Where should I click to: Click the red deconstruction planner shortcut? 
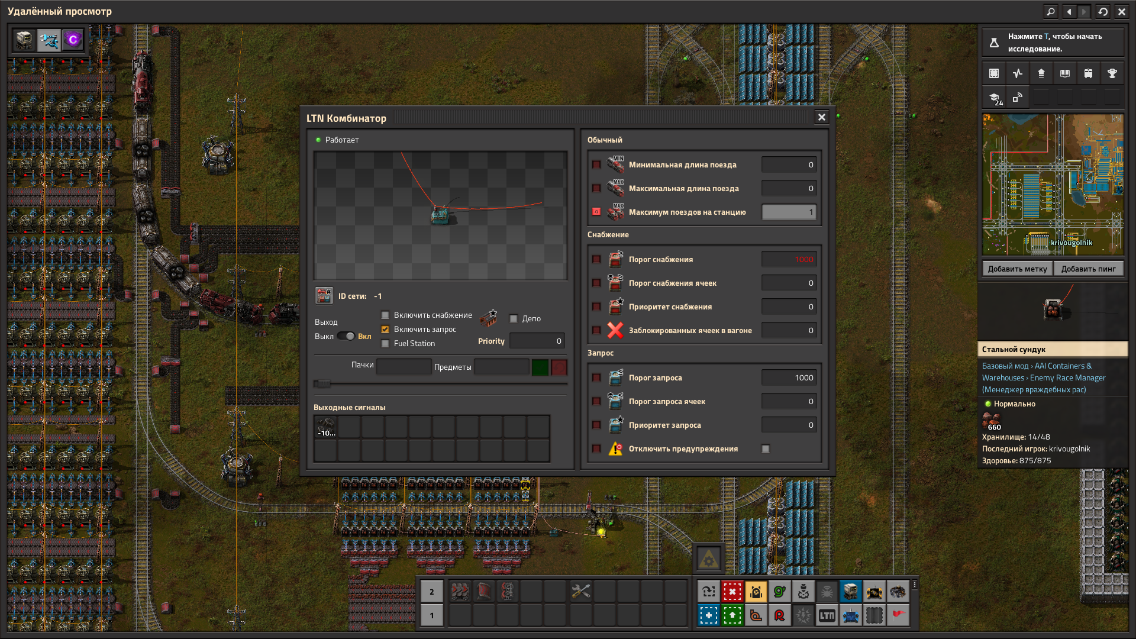[732, 591]
